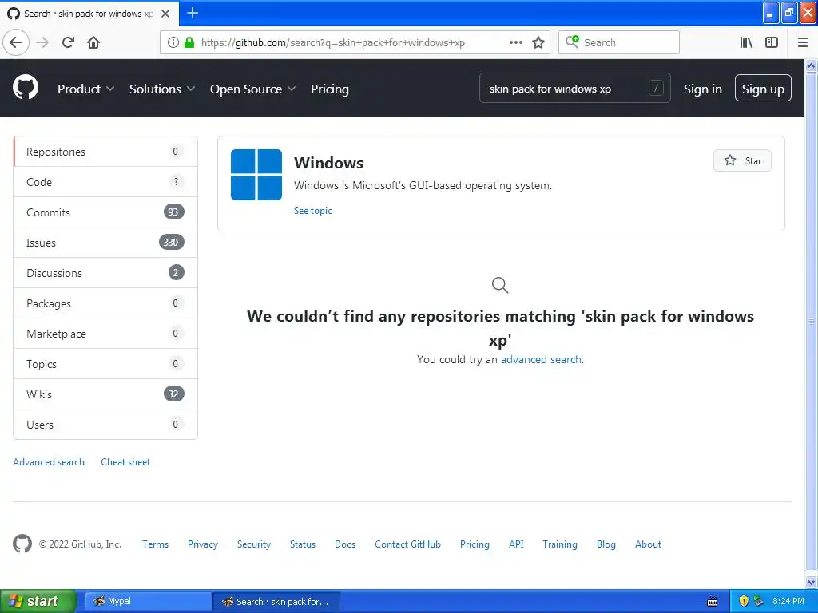Select the Marketplace filter
Screen dimensions: 818x613
tap(105, 334)
